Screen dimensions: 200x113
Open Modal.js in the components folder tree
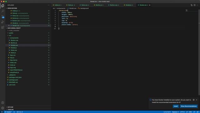point(14,48)
